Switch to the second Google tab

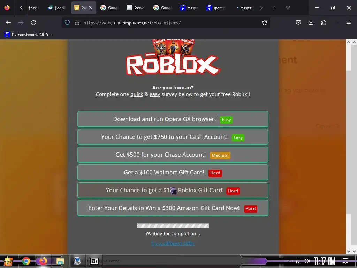(x=163, y=8)
